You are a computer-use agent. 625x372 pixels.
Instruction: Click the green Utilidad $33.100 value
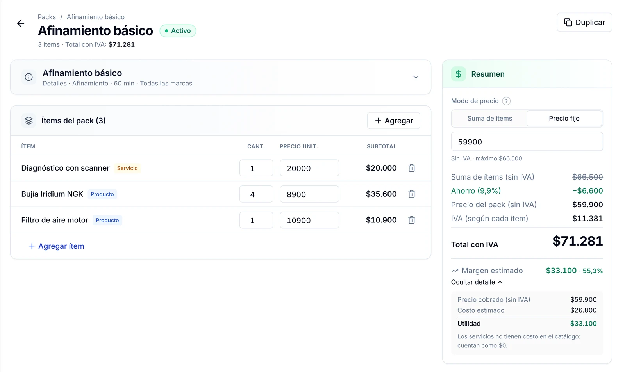click(583, 324)
